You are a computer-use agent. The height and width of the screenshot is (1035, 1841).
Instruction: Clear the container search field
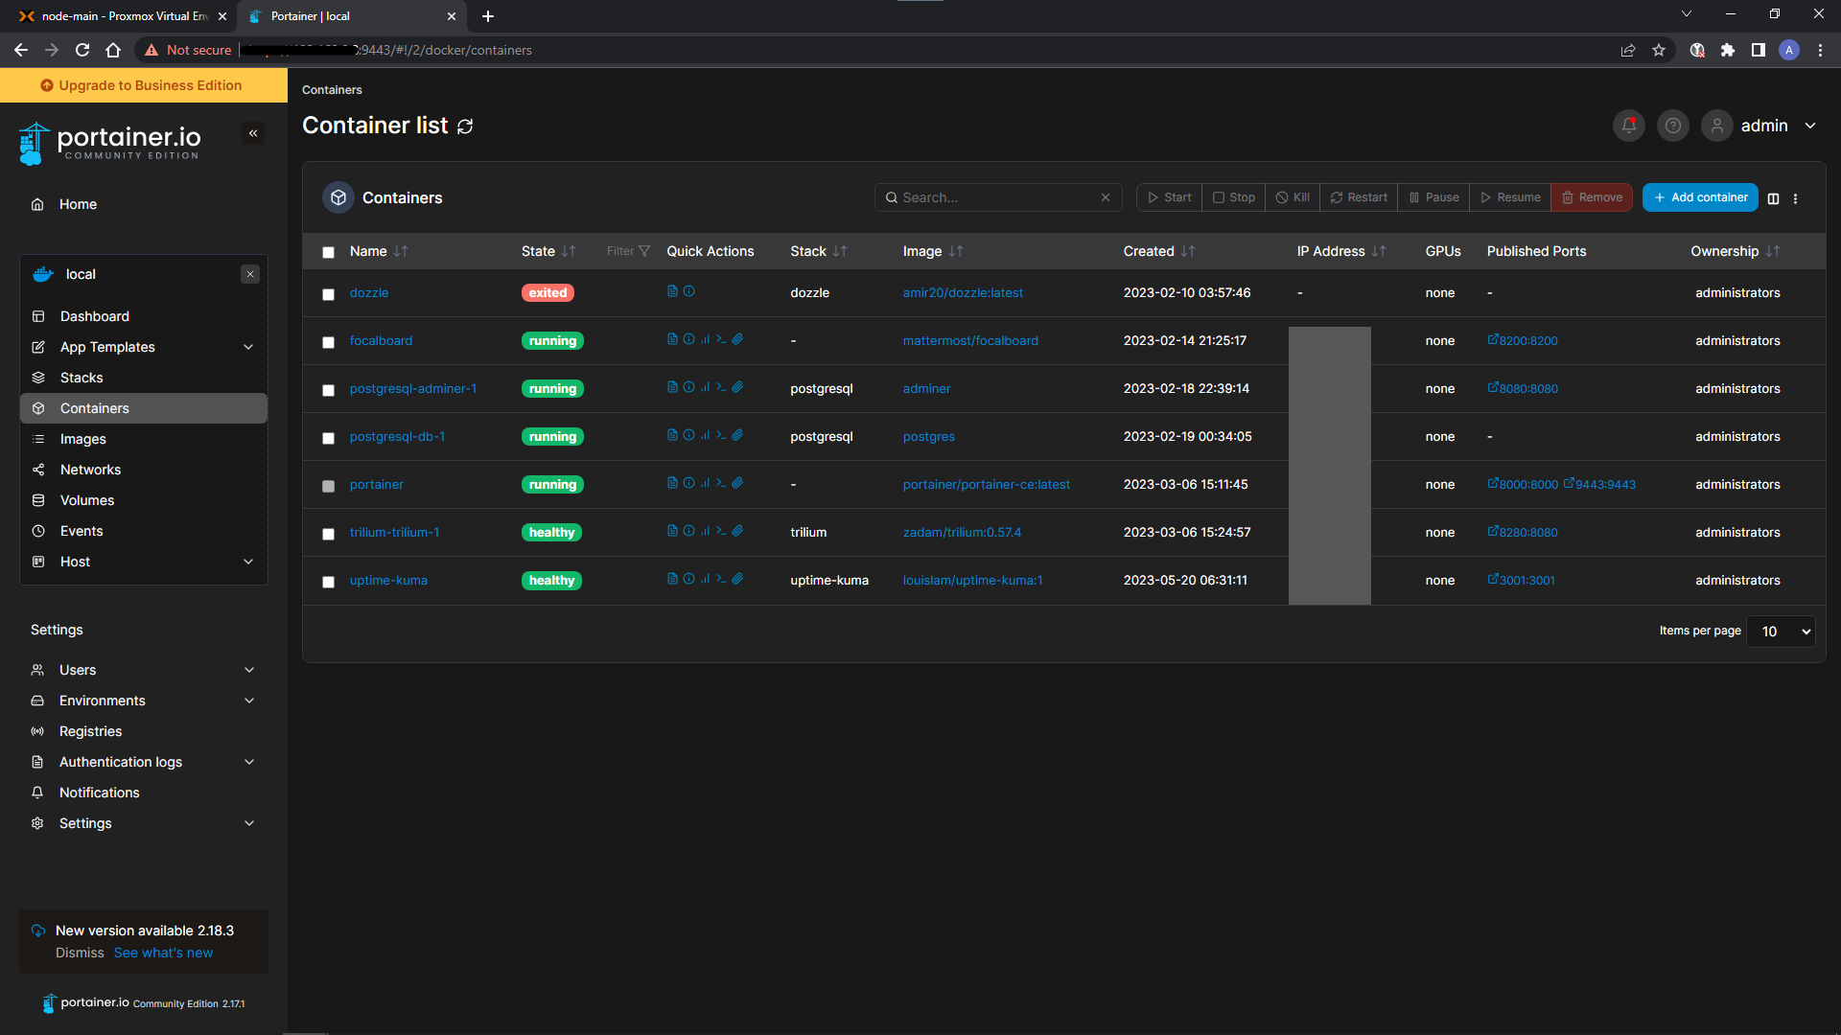click(1106, 197)
